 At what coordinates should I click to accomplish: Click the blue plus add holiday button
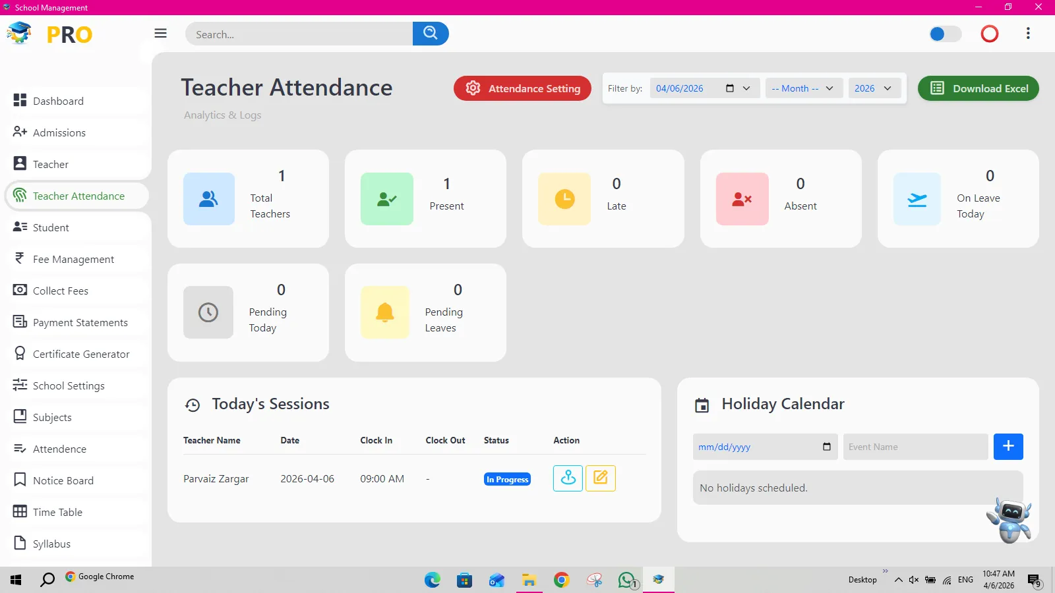coord(1008,447)
